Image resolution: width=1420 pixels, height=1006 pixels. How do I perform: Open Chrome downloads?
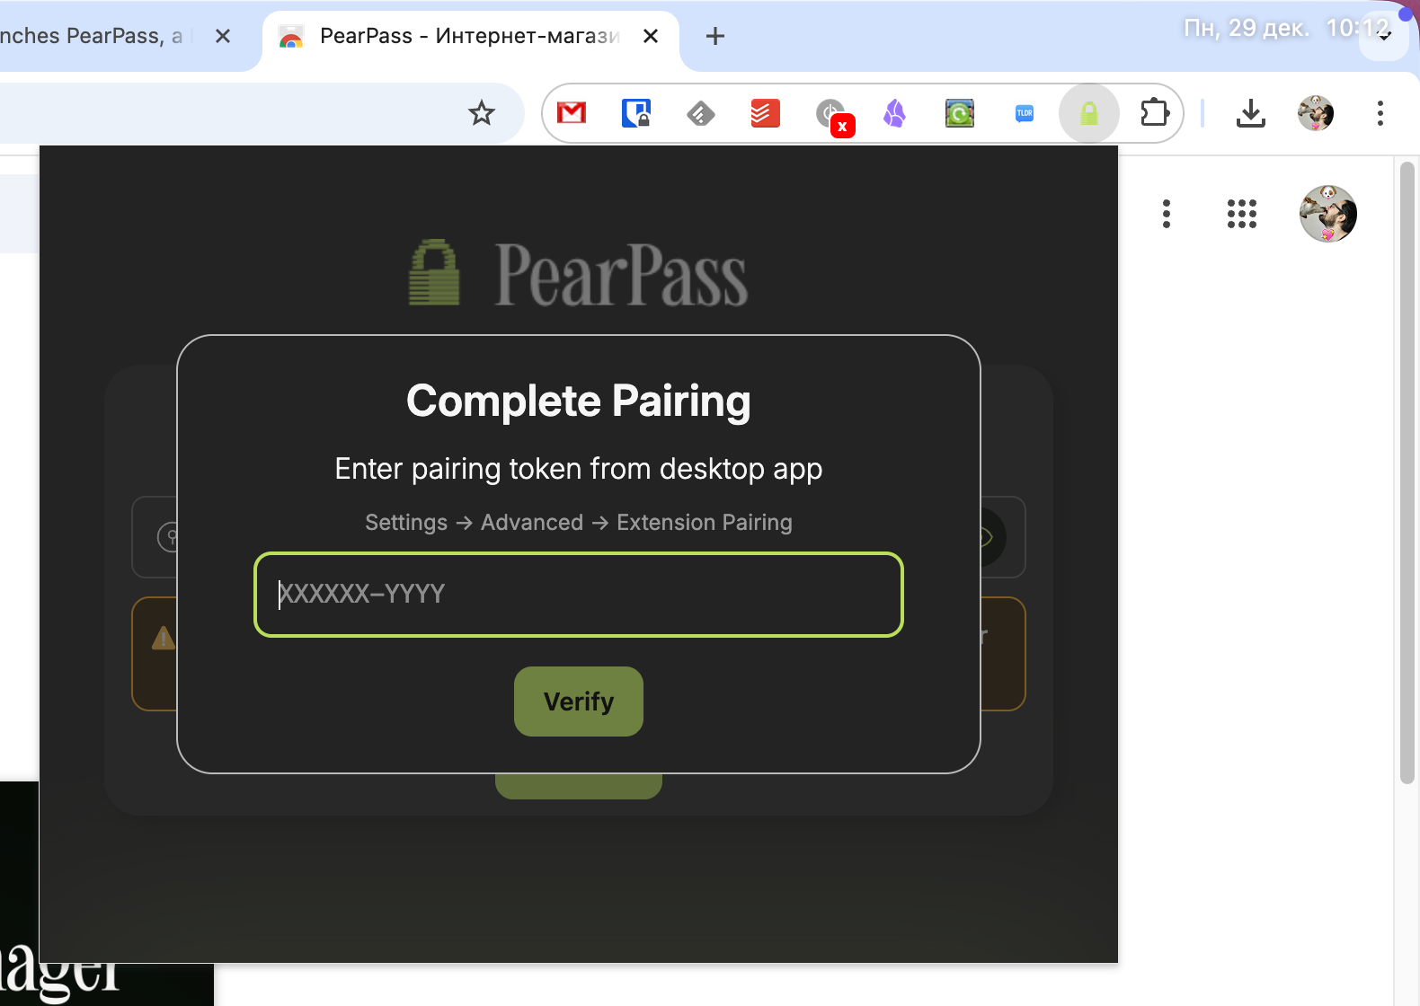1251,113
